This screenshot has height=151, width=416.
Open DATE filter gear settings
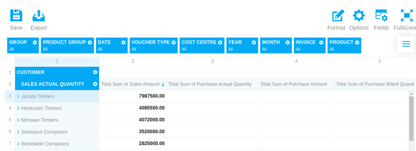pyautogui.click(x=123, y=43)
